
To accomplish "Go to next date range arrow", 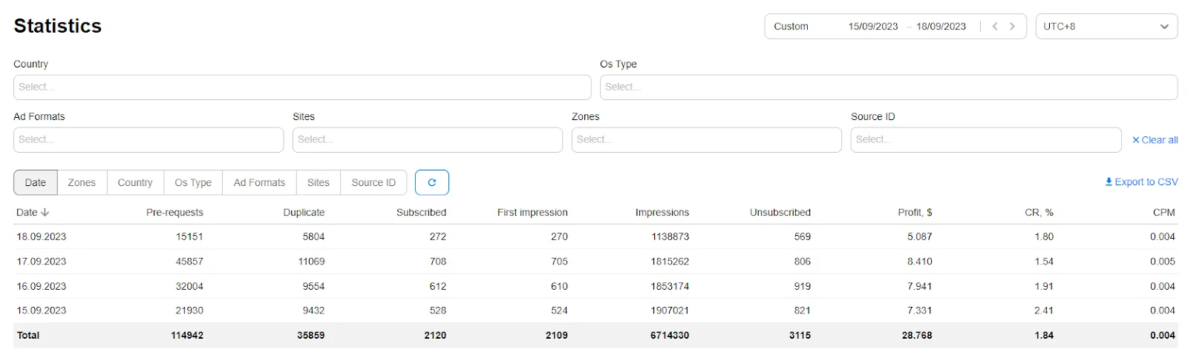I will 1012,26.
